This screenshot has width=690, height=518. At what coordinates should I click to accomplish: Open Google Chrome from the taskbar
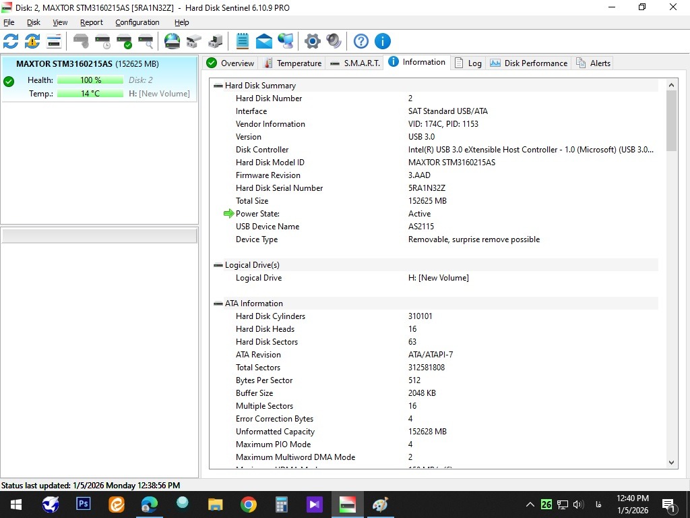pos(249,504)
